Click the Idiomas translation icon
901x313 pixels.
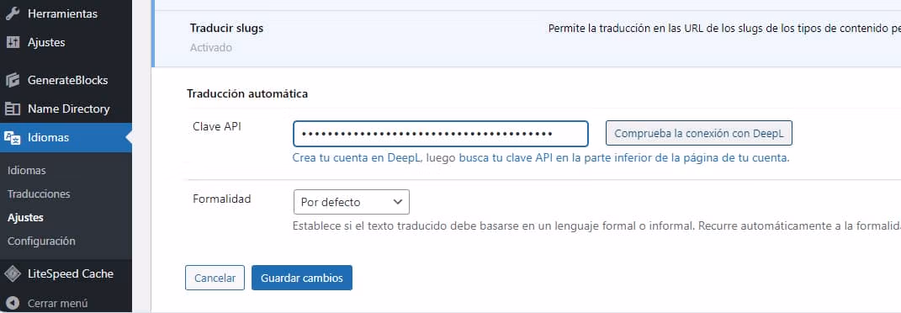[x=13, y=138]
